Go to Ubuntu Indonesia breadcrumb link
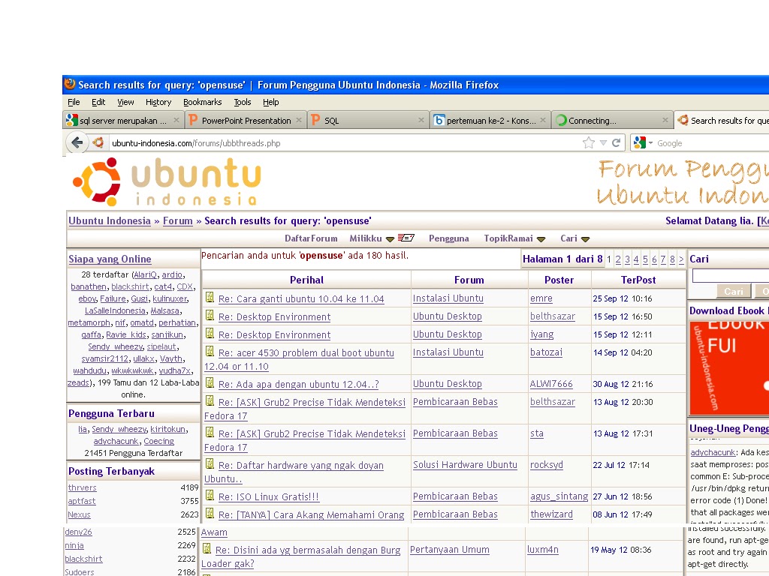 pos(110,221)
